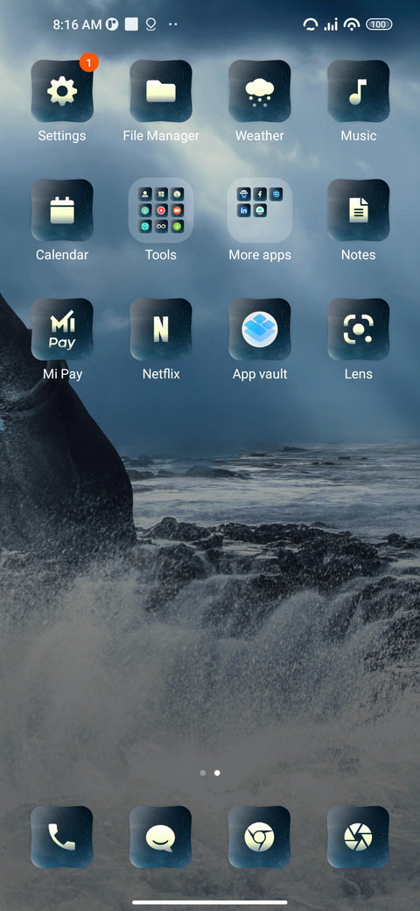Open the Calendar app

62,210
